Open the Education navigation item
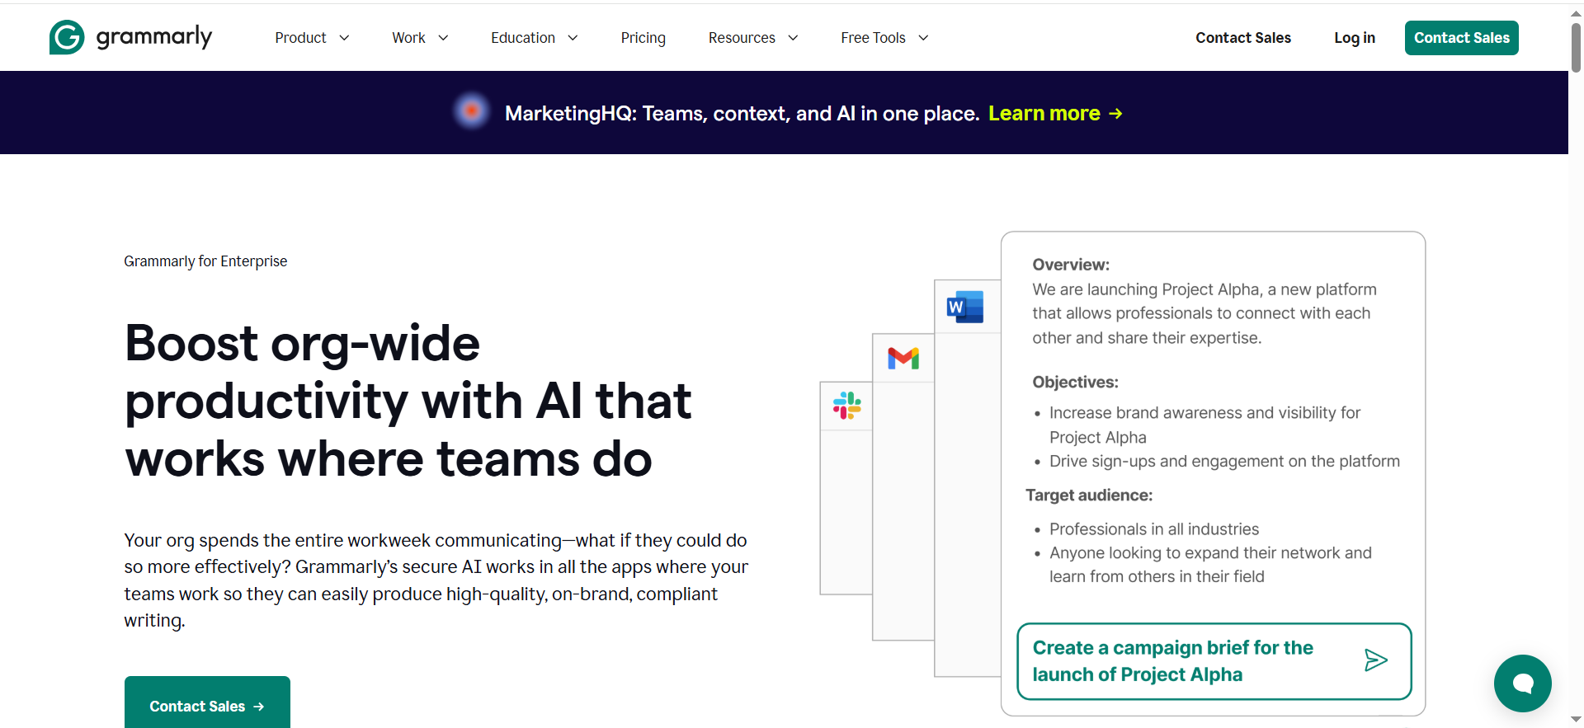The height and width of the screenshot is (728, 1584). [523, 38]
